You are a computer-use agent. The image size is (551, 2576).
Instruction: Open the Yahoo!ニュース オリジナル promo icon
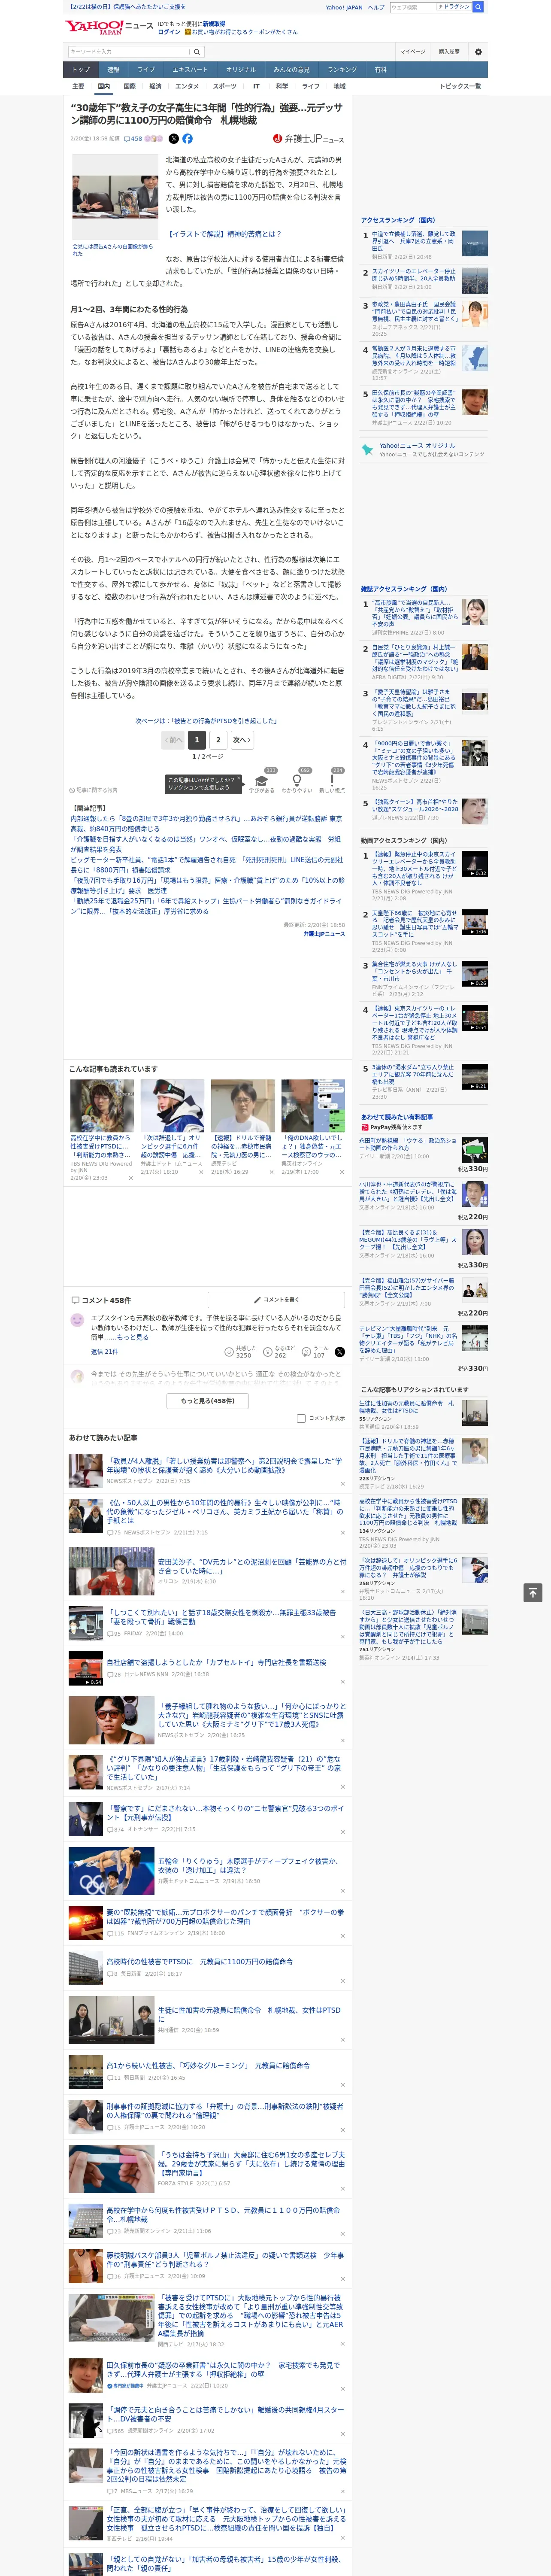(368, 450)
